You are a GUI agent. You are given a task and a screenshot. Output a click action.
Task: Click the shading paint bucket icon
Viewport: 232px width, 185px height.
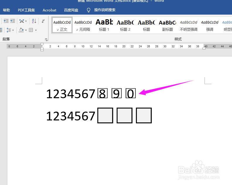[21, 30]
